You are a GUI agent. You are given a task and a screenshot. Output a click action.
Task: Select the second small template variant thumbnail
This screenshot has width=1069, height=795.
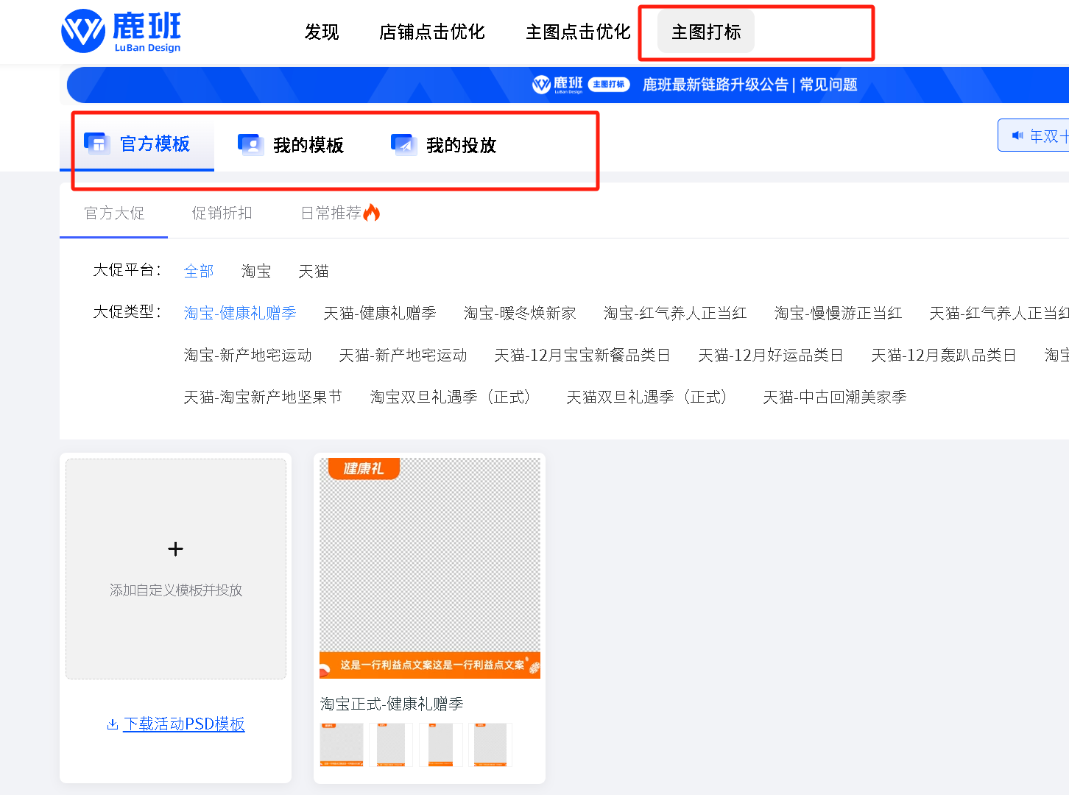point(391,744)
